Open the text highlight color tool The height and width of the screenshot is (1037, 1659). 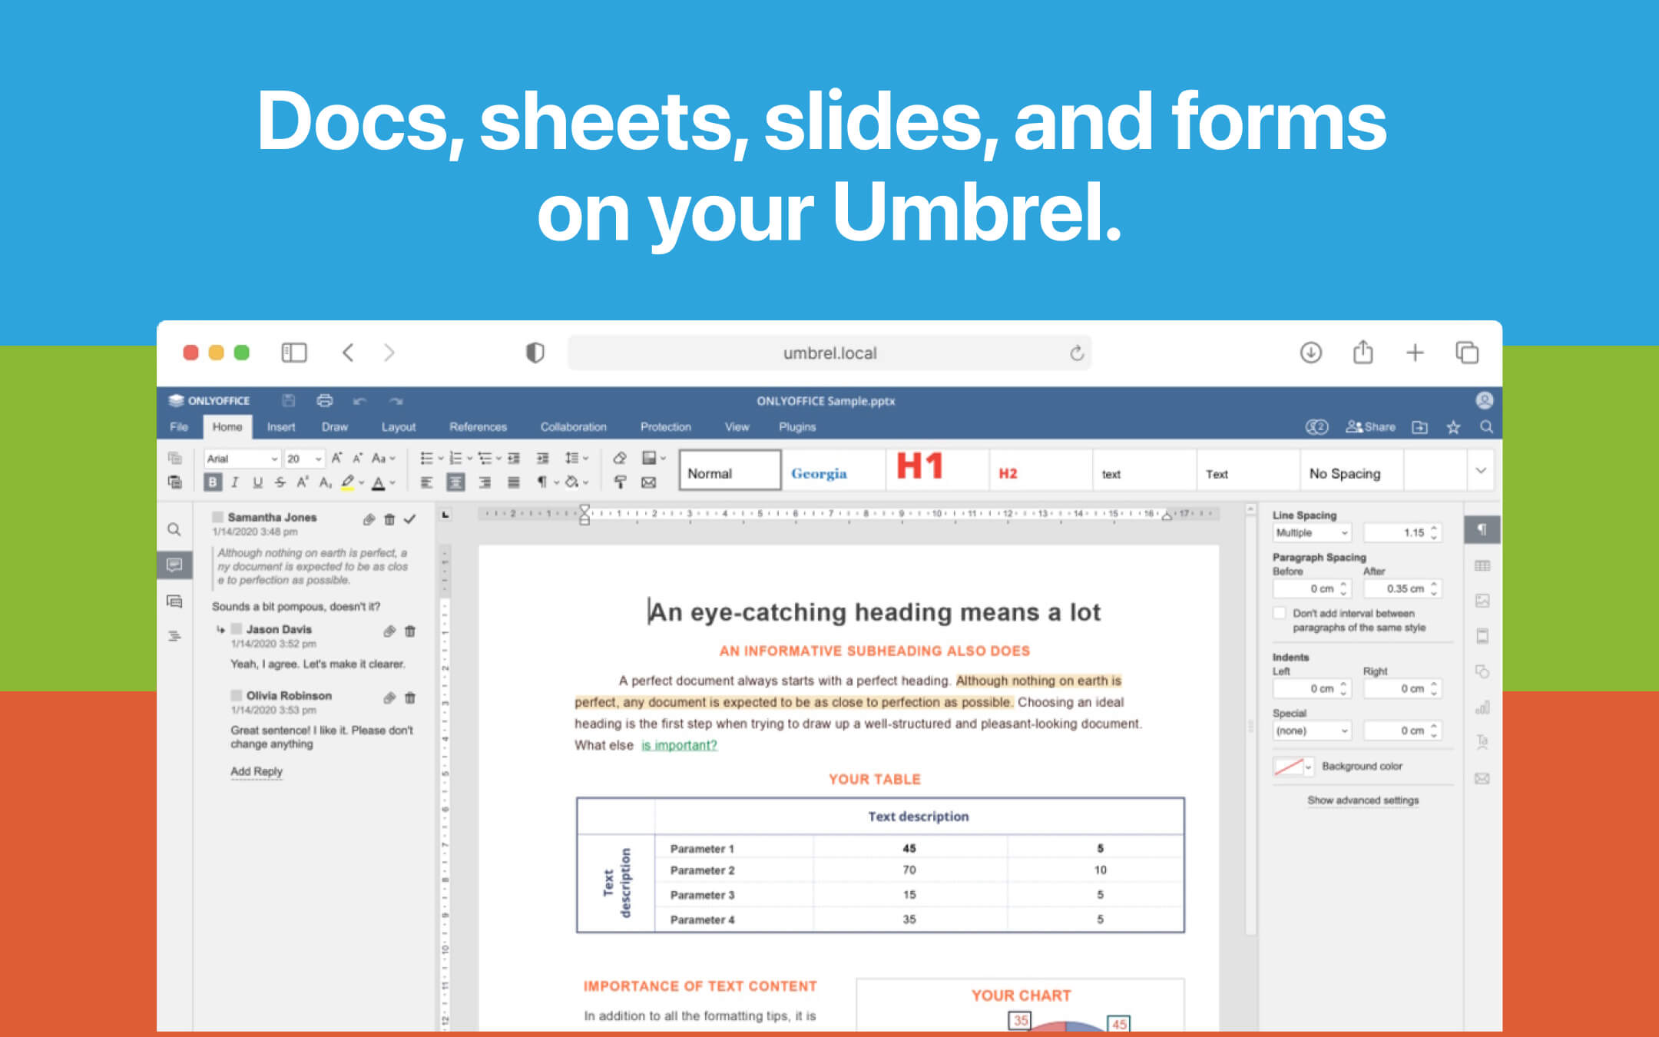(349, 482)
